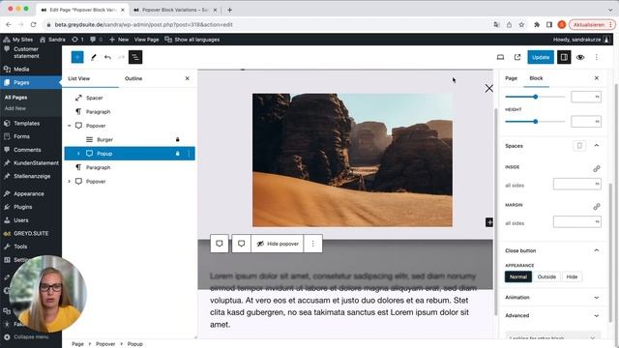Adjust the width slider above Height

point(535,97)
